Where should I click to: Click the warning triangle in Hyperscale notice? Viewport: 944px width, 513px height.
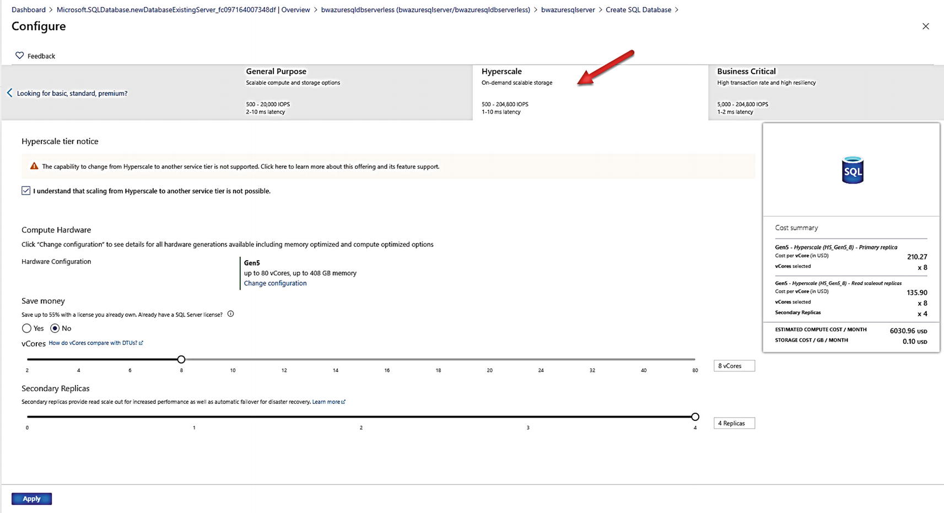point(34,166)
